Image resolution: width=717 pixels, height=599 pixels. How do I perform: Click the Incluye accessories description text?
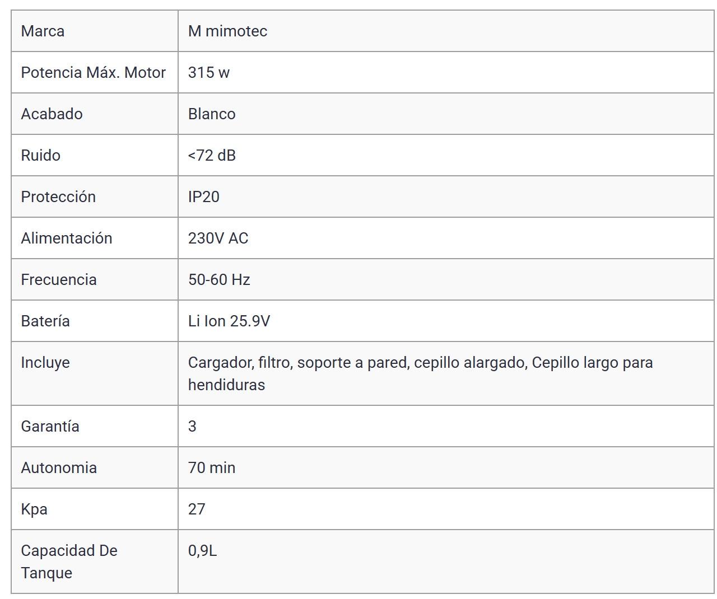(421, 373)
